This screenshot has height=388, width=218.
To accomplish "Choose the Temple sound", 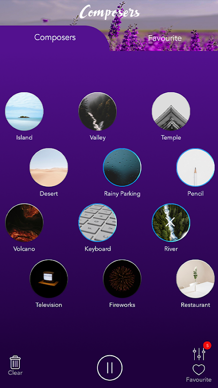I will coord(171,112).
